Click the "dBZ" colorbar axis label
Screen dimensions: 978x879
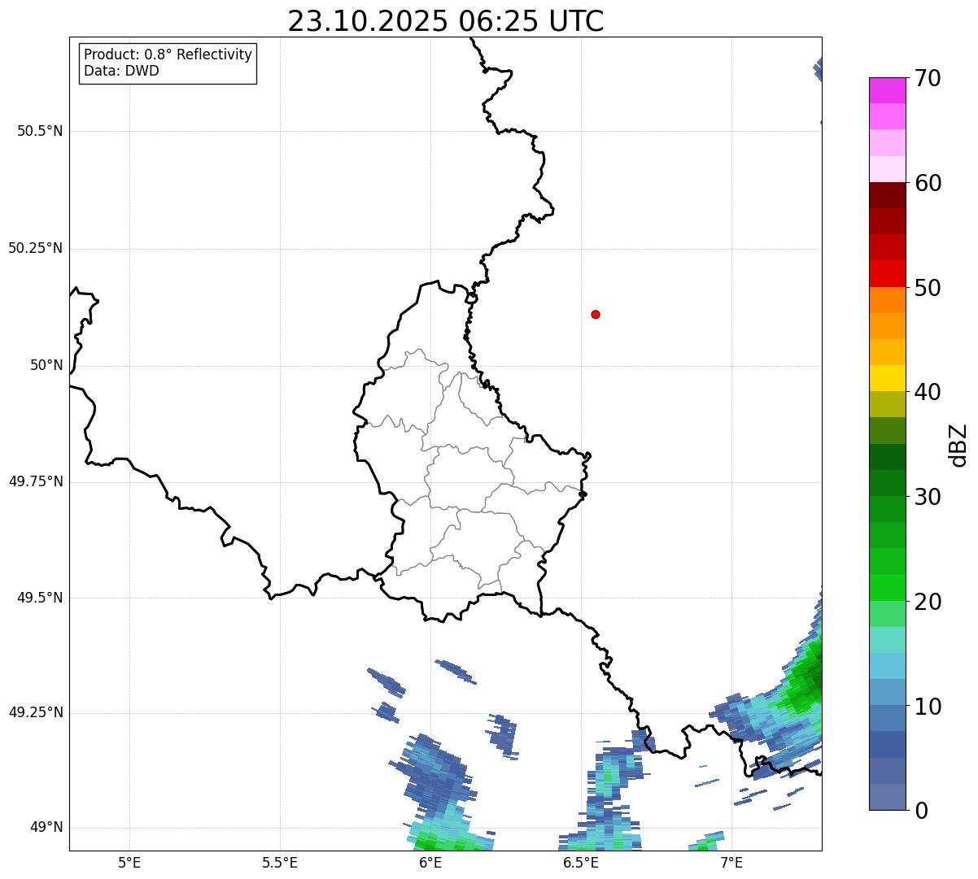tap(958, 445)
